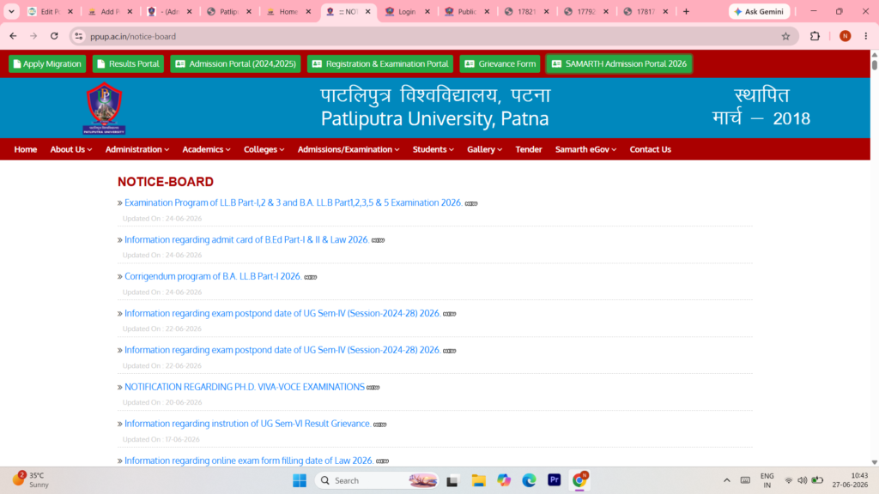
Task: Switch to the Edit P browser tab
Action: click(50, 11)
